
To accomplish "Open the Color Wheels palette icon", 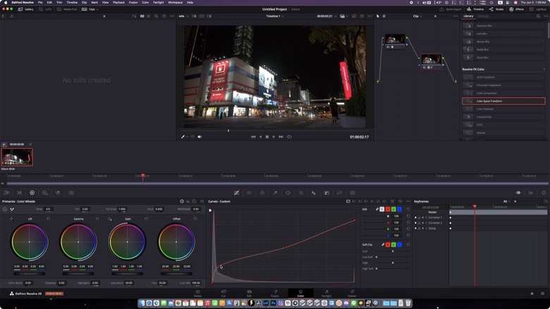I will click(32, 193).
